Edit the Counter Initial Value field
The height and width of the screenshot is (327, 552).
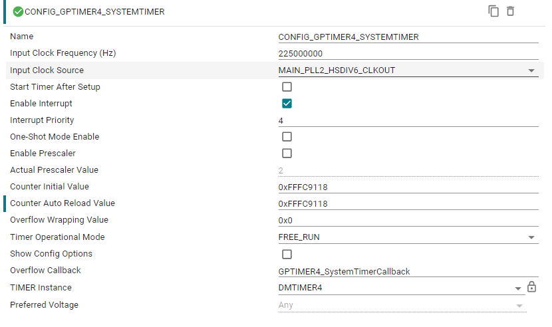coord(408,187)
